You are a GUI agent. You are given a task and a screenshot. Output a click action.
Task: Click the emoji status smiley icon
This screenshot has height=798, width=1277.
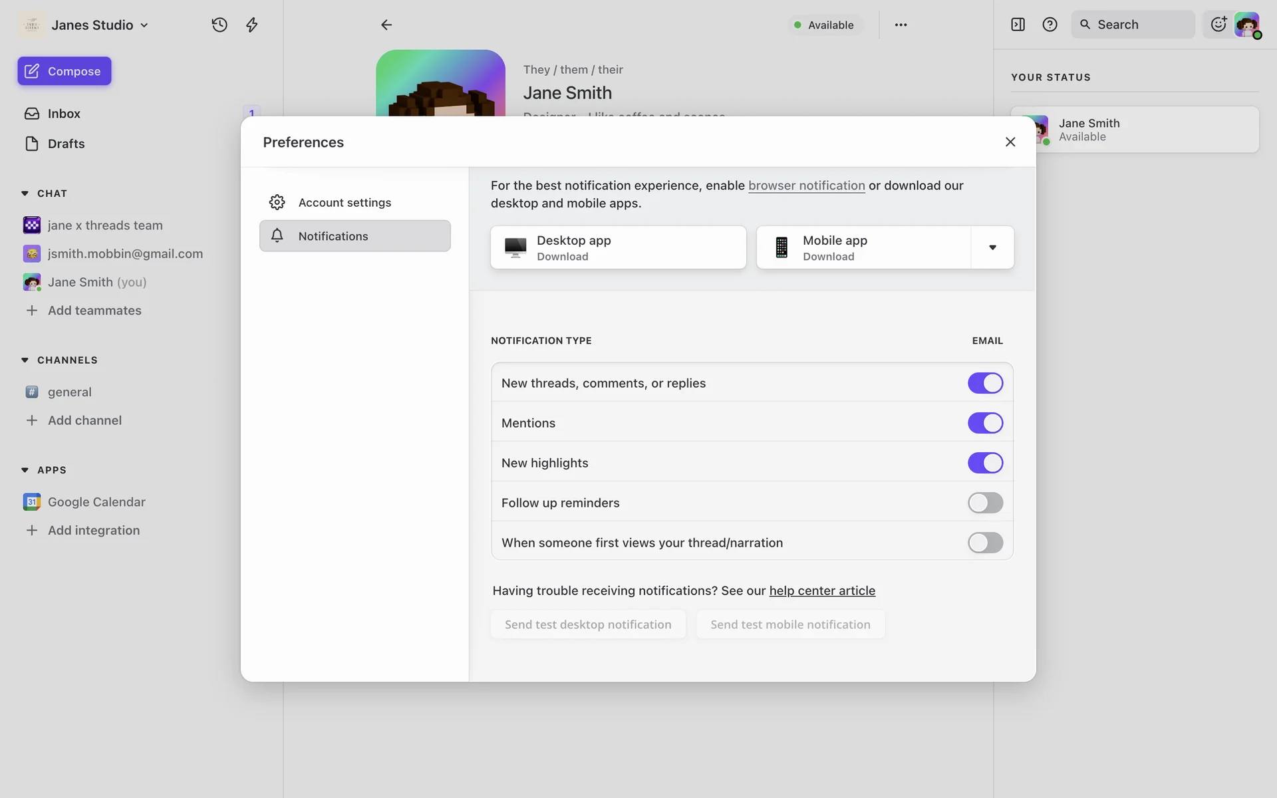[x=1218, y=25]
